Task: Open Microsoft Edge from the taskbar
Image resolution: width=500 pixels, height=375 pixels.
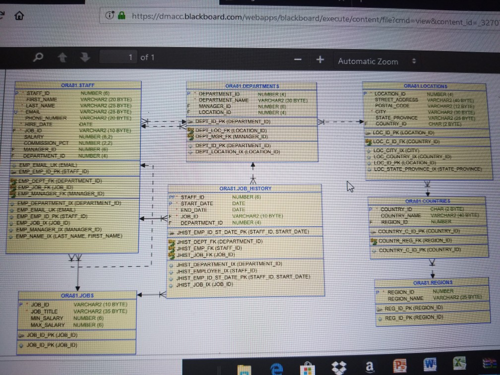Action: [276, 368]
